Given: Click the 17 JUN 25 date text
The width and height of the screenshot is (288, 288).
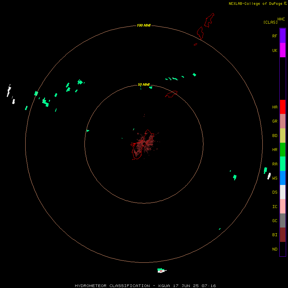Looking at the screenshot, I should click(186, 286).
